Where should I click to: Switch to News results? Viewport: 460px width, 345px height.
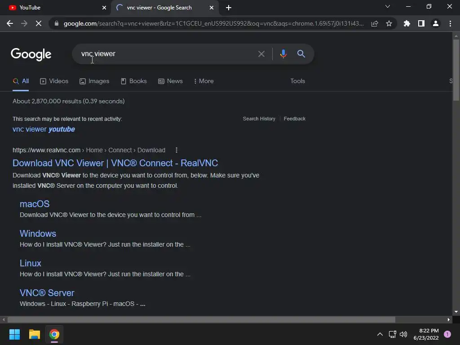pos(170,81)
